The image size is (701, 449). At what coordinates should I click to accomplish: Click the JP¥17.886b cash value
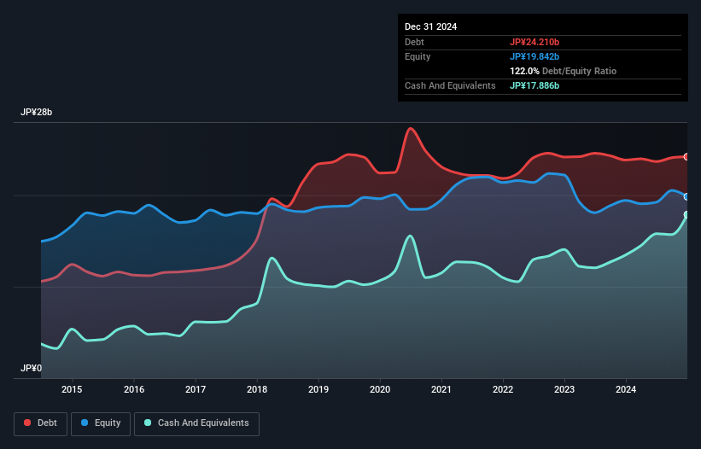(535, 85)
